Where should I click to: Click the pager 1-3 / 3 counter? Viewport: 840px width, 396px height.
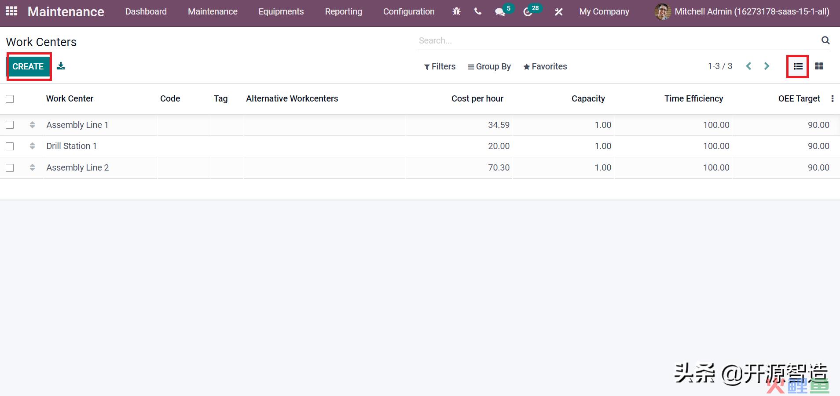point(720,66)
